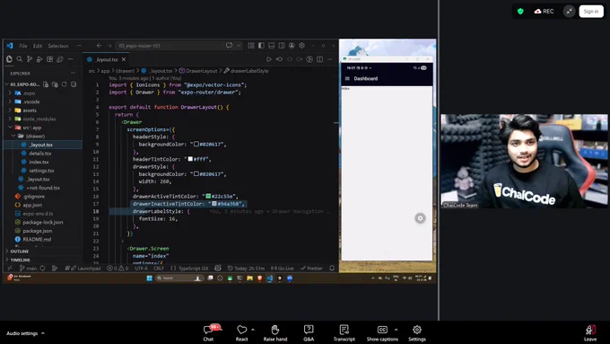This screenshot has height=344, width=610.
Task: Click the Sign in button
Action: point(591,12)
